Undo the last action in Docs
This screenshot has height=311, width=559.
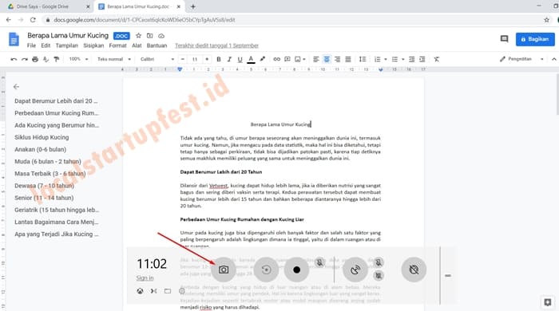(x=14, y=60)
